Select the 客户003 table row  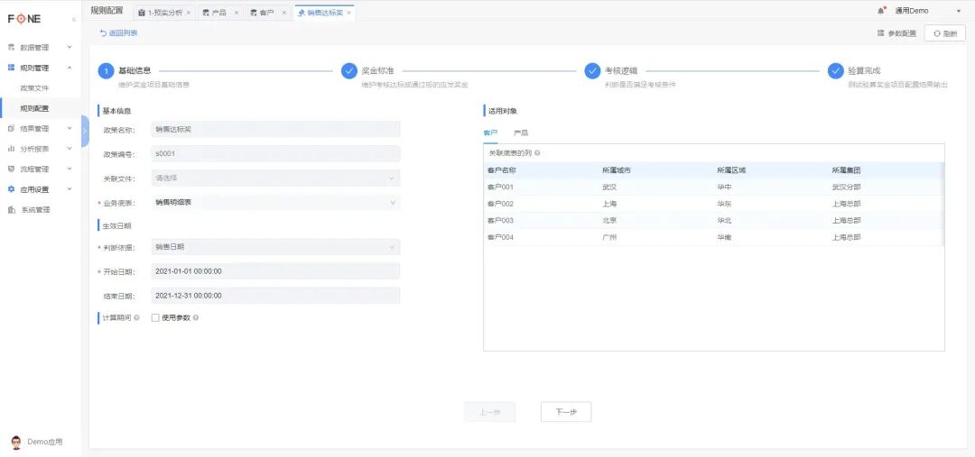(x=713, y=221)
